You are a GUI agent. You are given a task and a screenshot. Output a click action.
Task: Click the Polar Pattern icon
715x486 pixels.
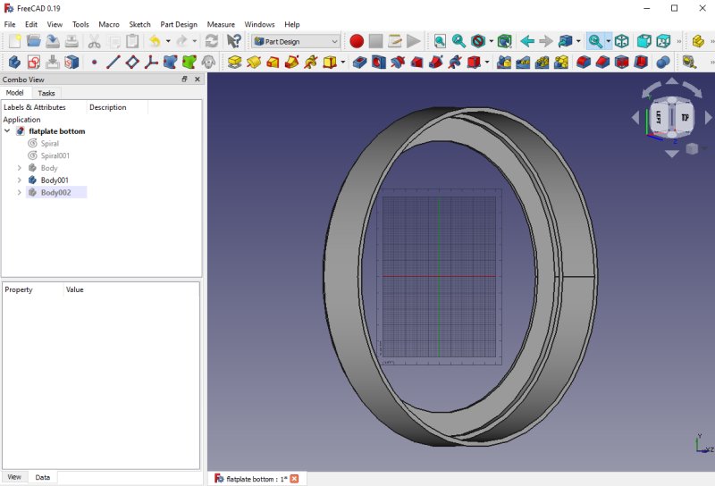click(x=542, y=62)
